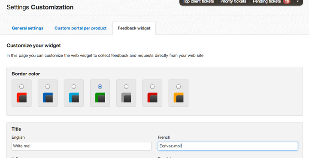Click the dark blue widget preview swatch
Viewport: 309px width, 158px height.
point(48,98)
